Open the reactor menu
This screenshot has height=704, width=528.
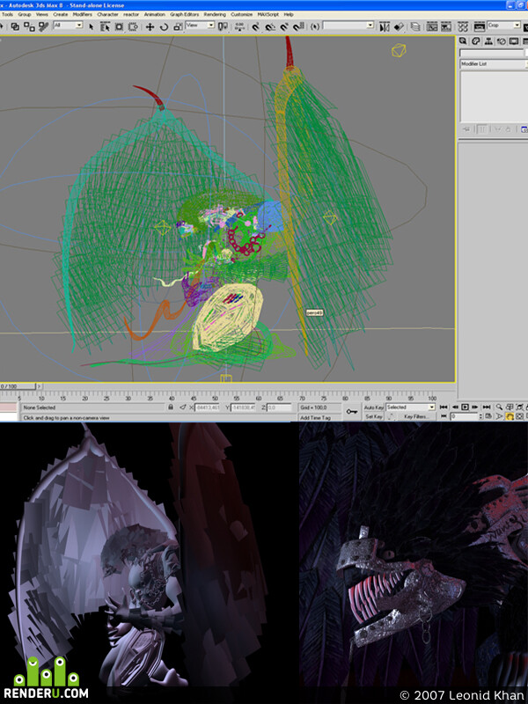(131, 14)
